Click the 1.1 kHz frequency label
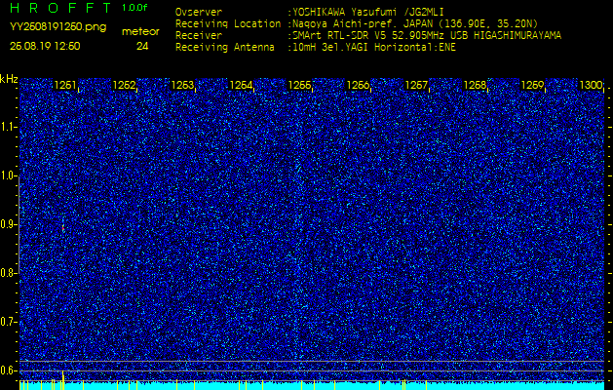 click(8, 127)
